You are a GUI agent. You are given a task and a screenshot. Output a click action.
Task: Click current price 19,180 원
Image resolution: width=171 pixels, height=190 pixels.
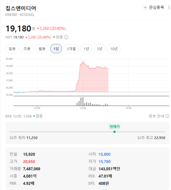(x=20, y=29)
